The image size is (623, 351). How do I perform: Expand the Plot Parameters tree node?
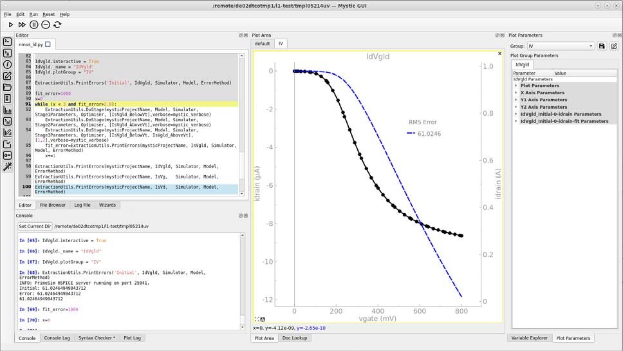coord(516,86)
